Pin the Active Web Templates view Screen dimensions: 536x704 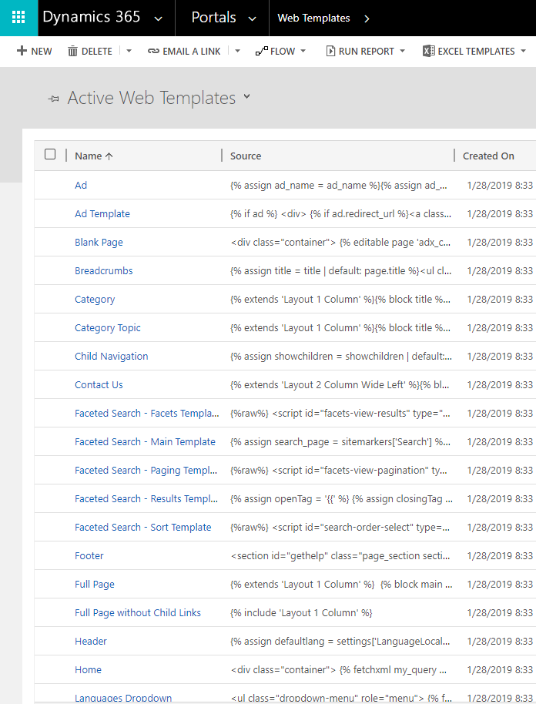[53, 99]
